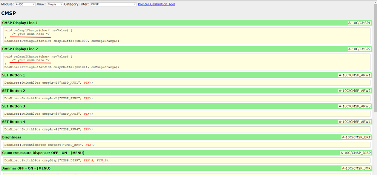Click the cmspBrt Potentiometer code line
This screenshot has height=175, width=377.
[x=187, y=145]
